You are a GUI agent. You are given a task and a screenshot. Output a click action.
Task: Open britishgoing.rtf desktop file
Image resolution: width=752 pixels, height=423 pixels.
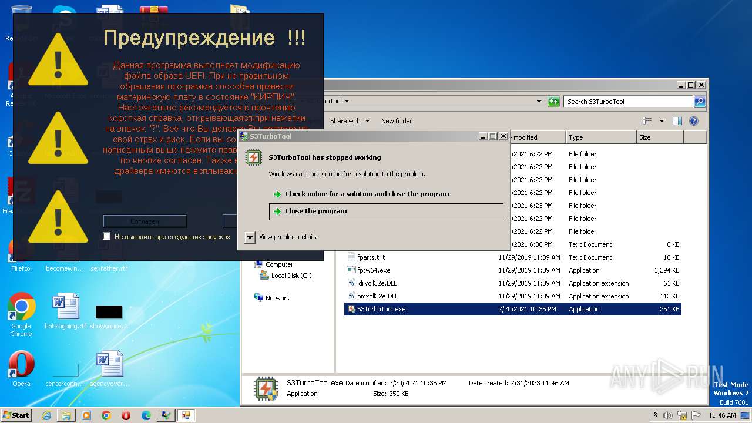click(65, 311)
